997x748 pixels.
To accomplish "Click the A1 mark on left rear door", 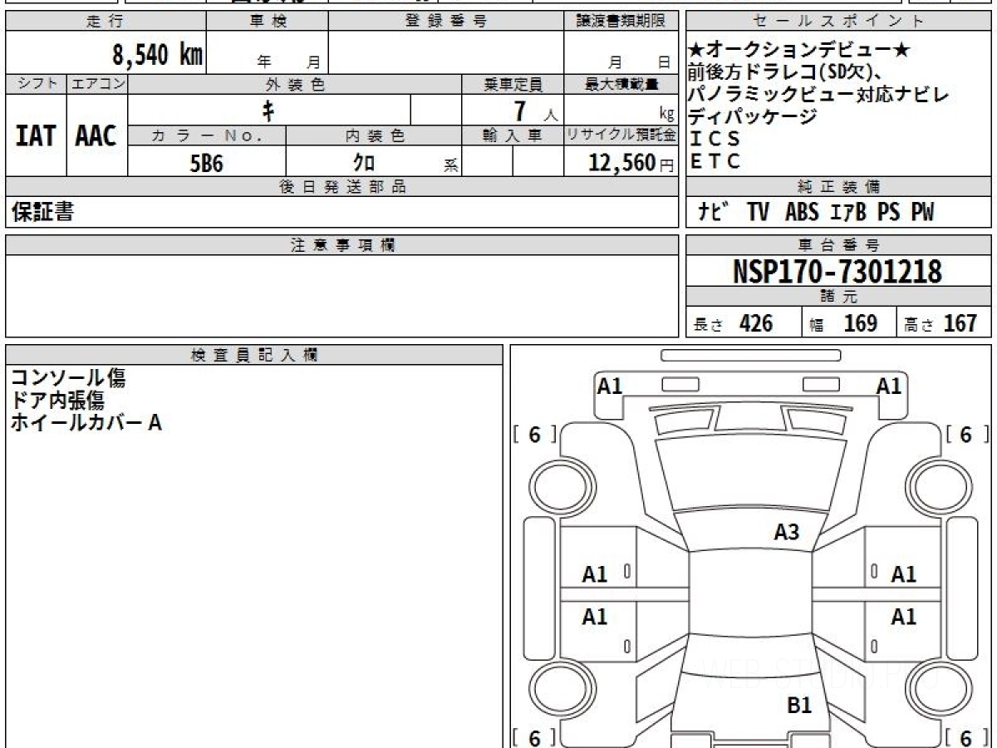I will tap(595, 618).
